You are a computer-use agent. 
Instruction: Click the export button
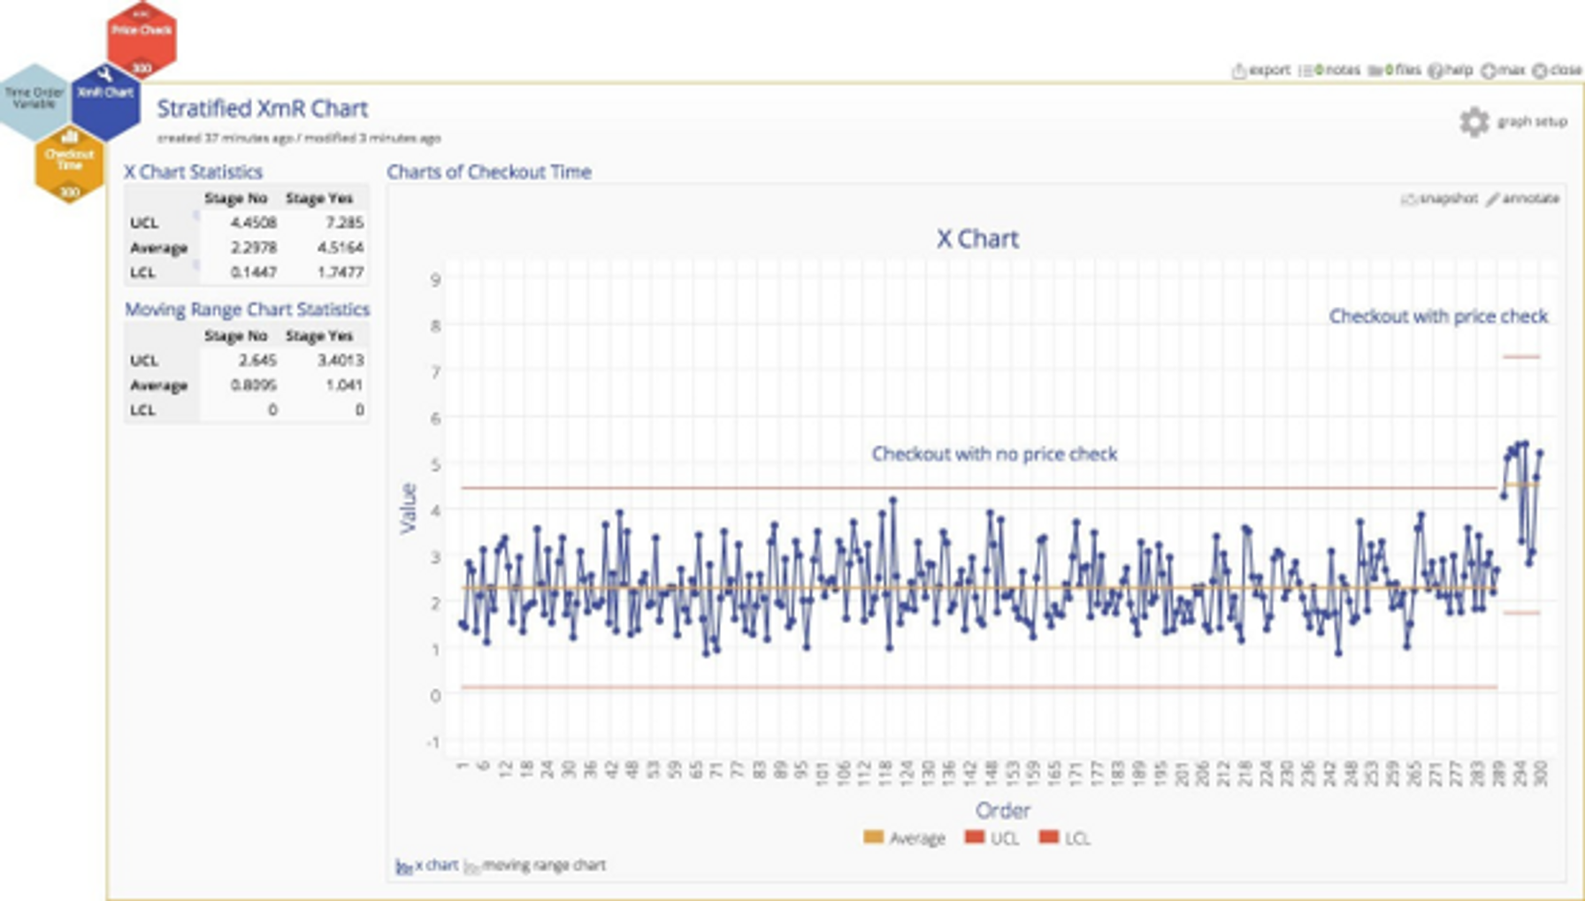coord(1261,70)
